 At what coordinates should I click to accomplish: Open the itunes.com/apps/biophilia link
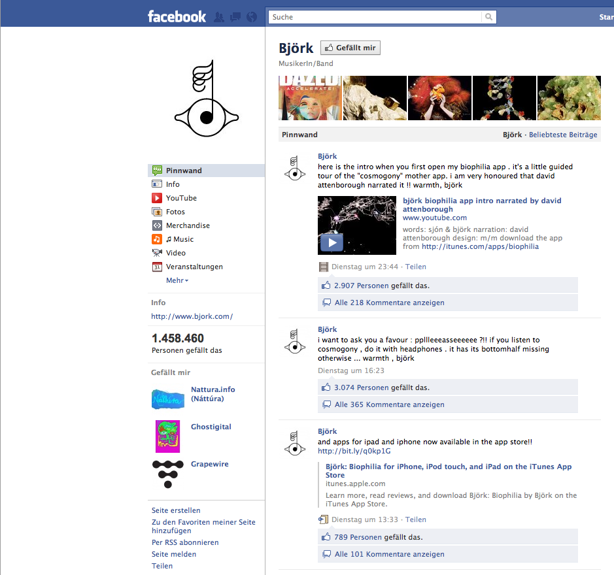tap(480, 246)
